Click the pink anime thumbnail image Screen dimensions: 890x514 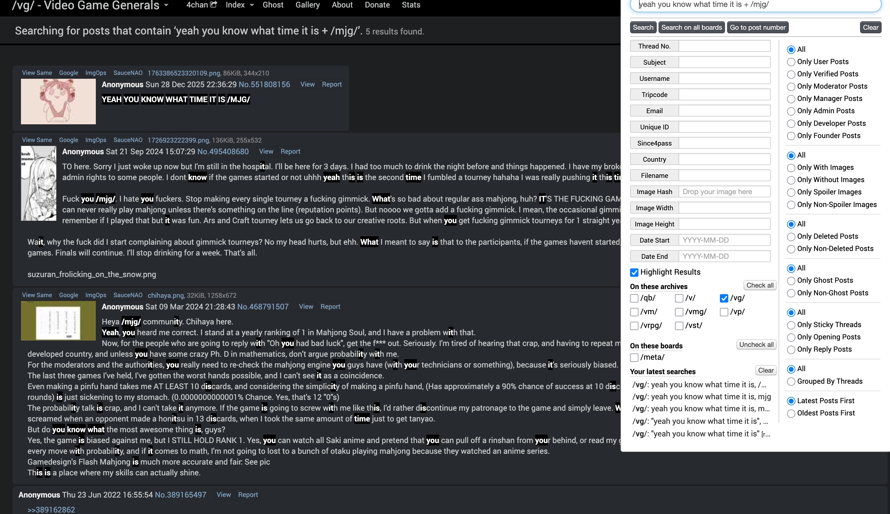pyautogui.click(x=58, y=101)
